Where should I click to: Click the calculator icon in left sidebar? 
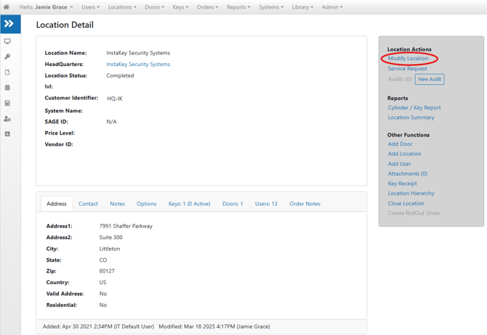click(x=7, y=103)
